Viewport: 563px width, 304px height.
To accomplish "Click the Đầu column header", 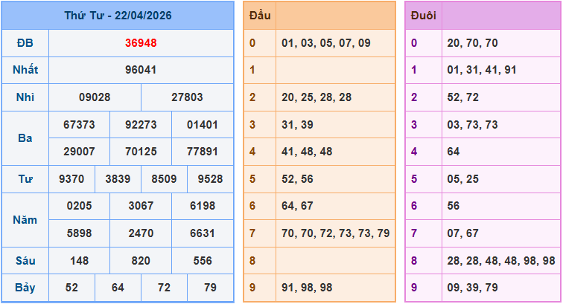I will [260, 16].
